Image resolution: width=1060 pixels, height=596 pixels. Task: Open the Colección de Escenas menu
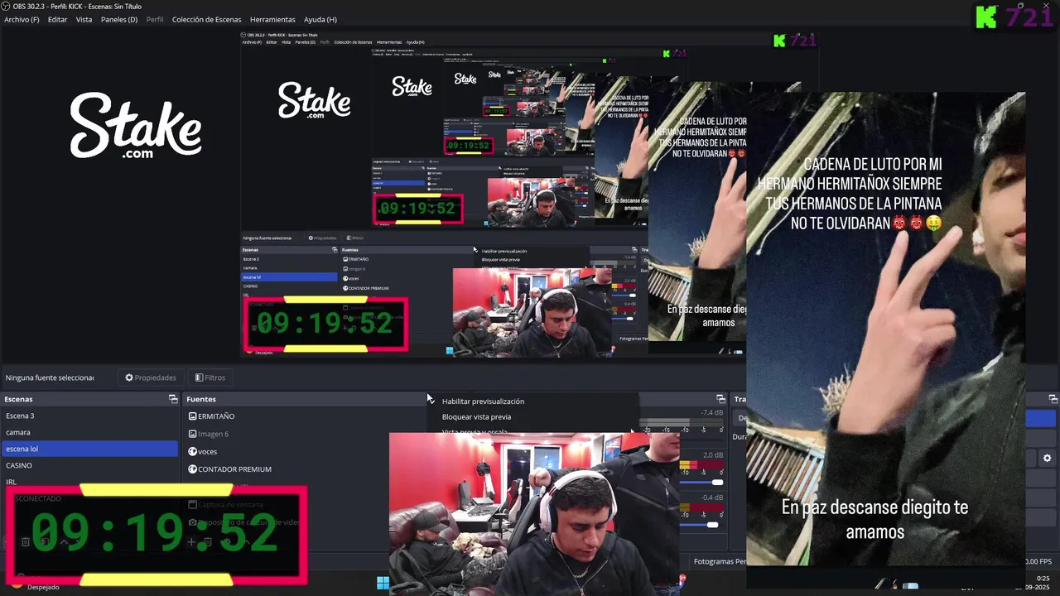point(206,19)
